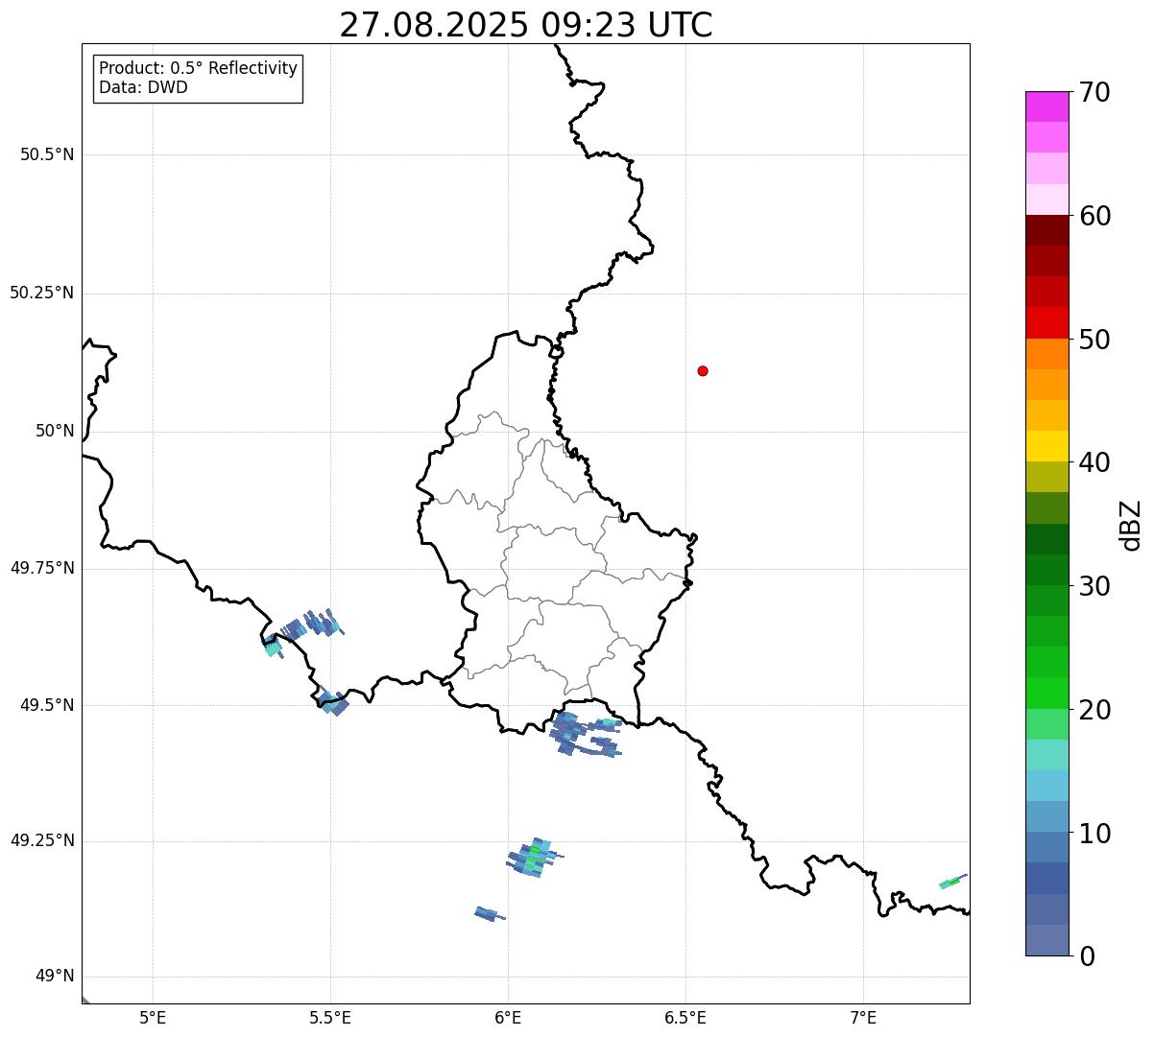Click the latitude label "50°N"
The height and width of the screenshot is (1037, 1154).
[55, 431]
